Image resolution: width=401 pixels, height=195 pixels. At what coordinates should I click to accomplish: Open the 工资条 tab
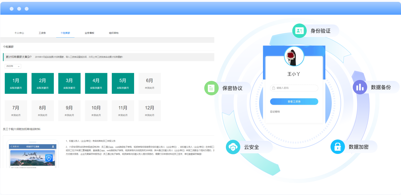click(42, 33)
